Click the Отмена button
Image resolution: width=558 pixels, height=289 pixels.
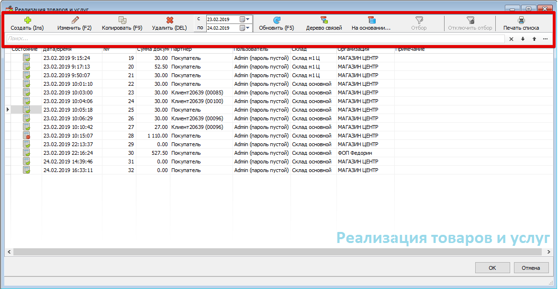pyautogui.click(x=531, y=268)
